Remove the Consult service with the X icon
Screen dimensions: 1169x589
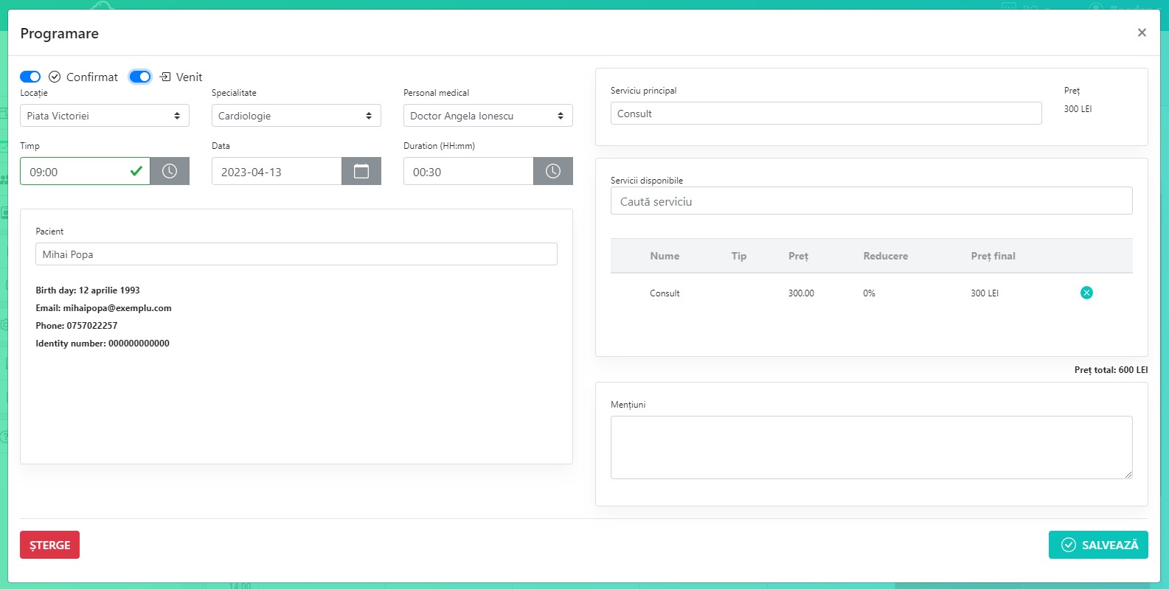1086,293
